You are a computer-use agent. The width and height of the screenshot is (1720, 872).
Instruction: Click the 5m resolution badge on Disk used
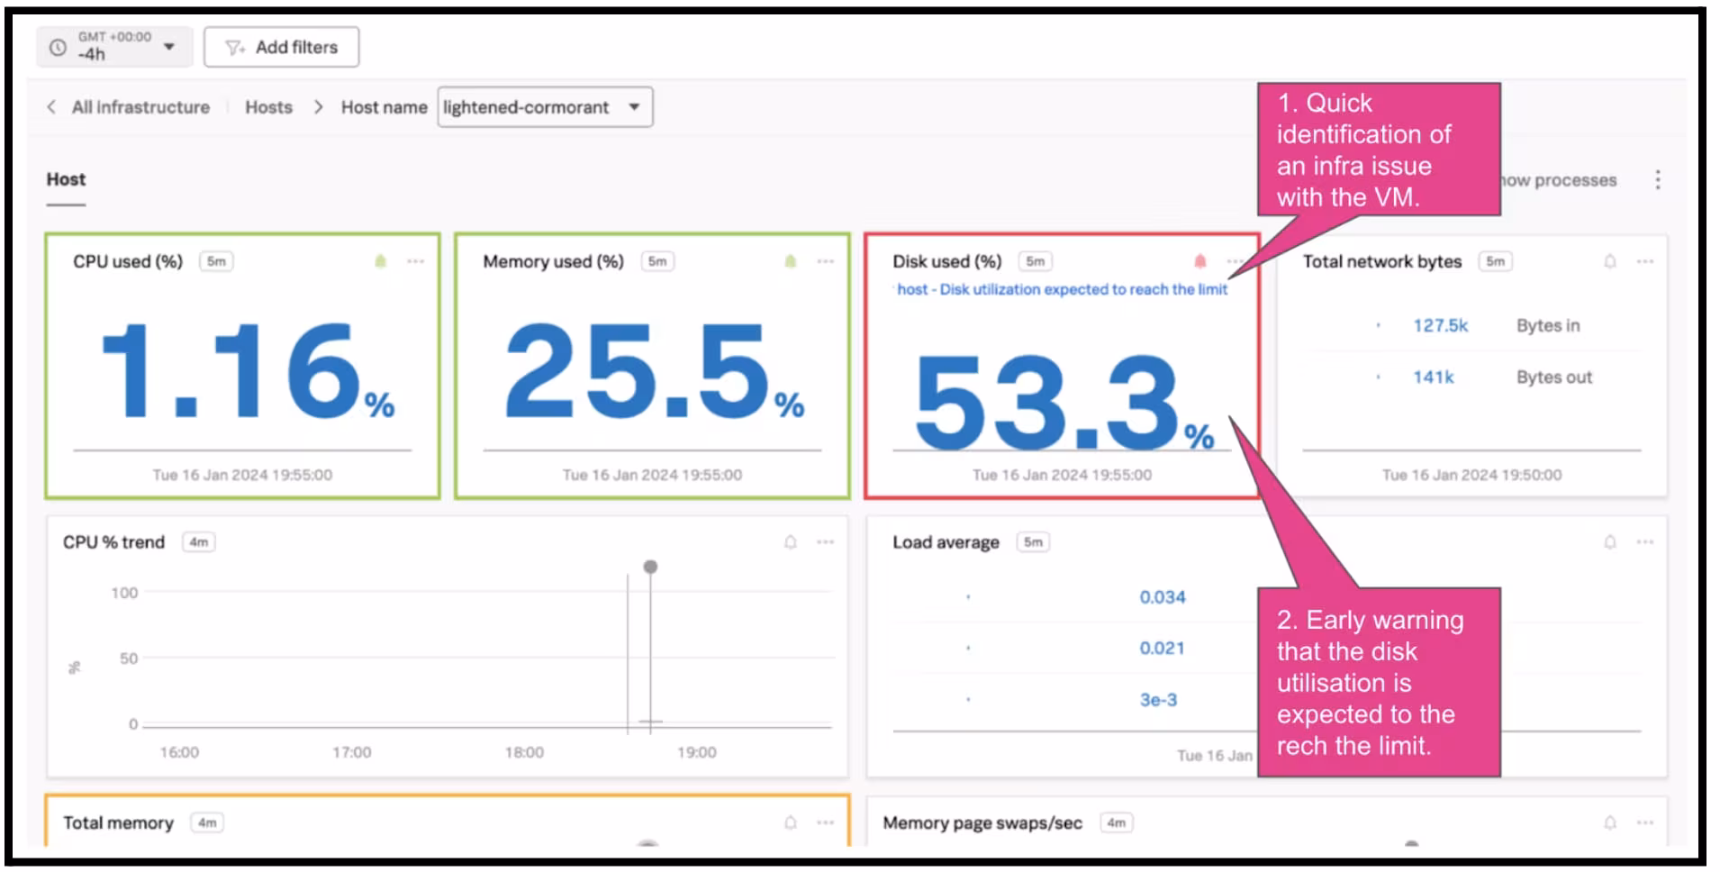pyautogui.click(x=1035, y=261)
